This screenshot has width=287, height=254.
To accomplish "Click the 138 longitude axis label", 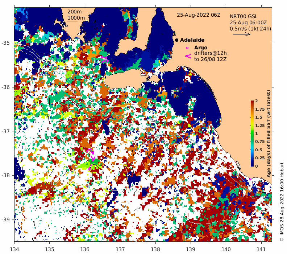I will [x=155, y=249].
